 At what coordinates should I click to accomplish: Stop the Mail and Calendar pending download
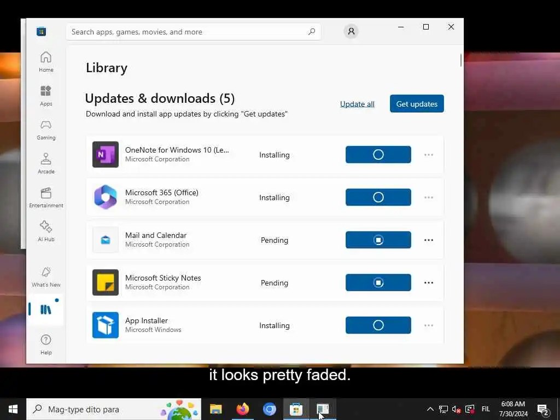(378, 240)
